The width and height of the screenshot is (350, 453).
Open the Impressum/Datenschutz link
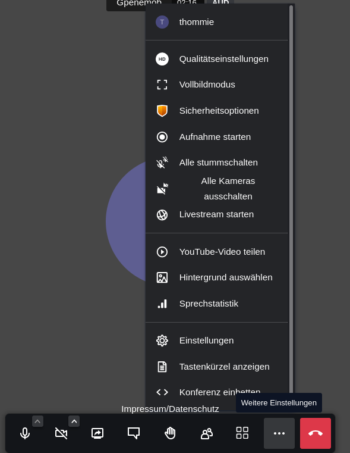pyautogui.click(x=170, y=409)
